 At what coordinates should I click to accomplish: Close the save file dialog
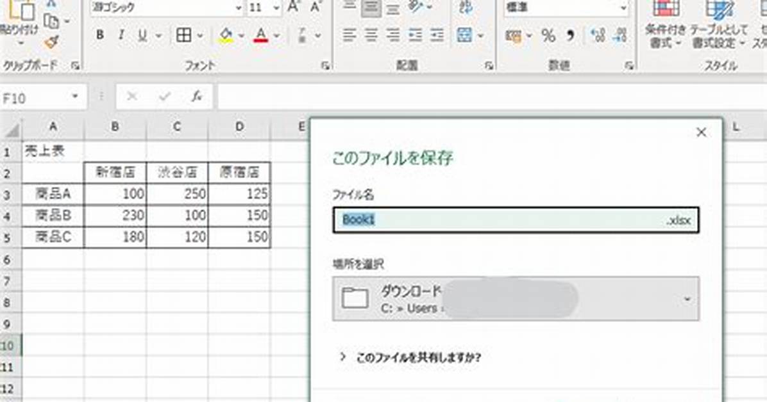702,133
